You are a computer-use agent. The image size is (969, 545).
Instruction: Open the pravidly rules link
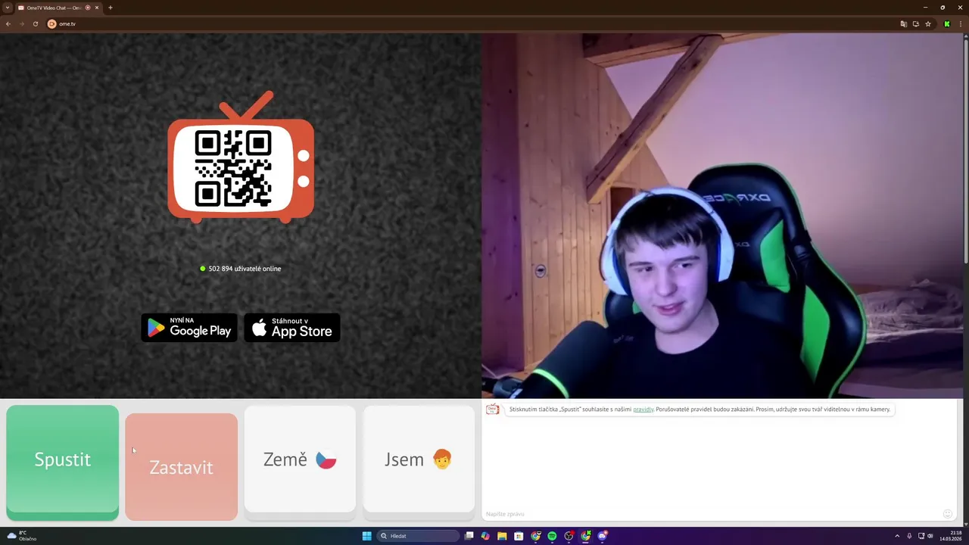tap(643, 410)
